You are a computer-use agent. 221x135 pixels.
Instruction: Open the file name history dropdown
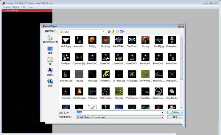(x=162, y=112)
